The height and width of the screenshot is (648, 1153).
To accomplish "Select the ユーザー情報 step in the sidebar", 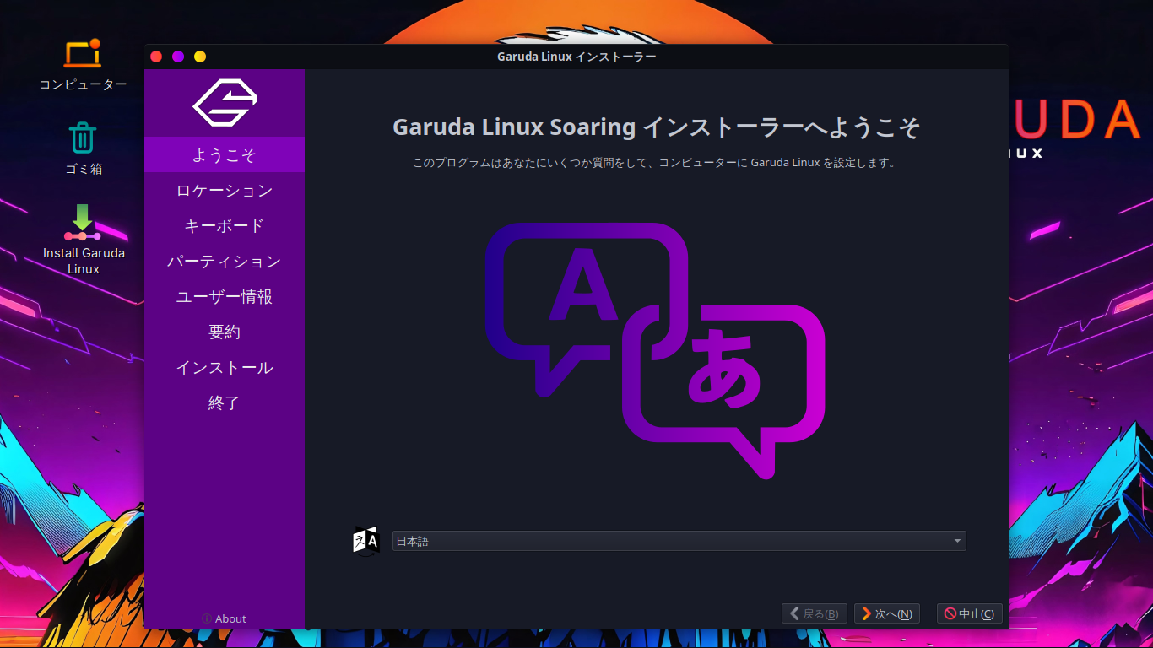I will [x=225, y=296].
